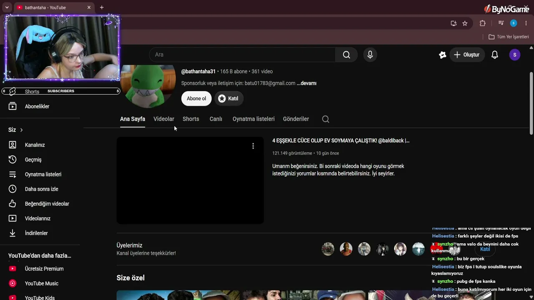Click the 361 video count text
Image resolution: width=534 pixels, height=300 pixels.
tap(262, 72)
